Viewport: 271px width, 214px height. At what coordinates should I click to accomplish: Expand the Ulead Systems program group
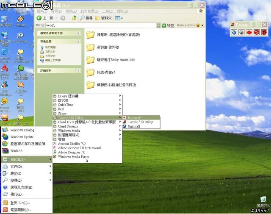coord(87,126)
